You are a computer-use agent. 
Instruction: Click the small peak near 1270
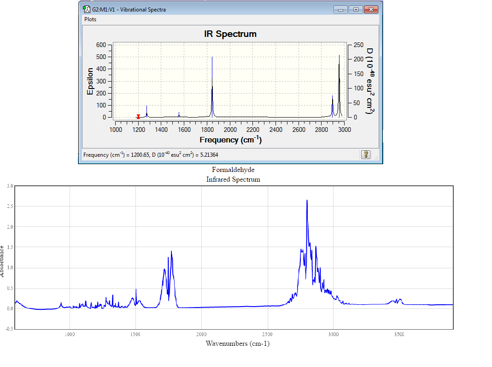pyautogui.click(x=146, y=112)
